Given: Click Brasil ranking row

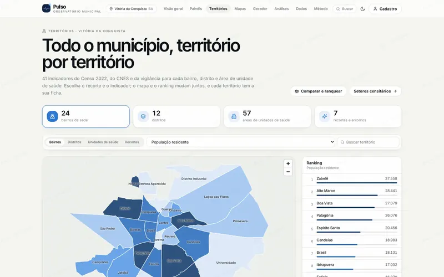Looking at the screenshot, I should click(x=352, y=254).
